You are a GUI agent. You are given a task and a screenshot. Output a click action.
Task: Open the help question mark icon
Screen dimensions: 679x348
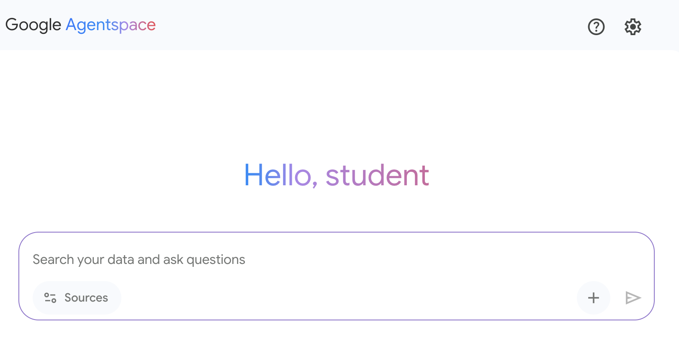pos(596,27)
